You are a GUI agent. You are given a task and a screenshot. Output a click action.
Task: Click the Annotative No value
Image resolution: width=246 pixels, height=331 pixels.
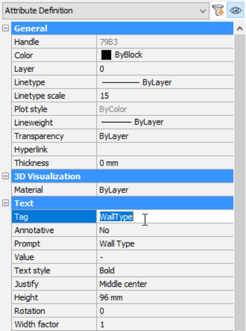tap(165, 230)
